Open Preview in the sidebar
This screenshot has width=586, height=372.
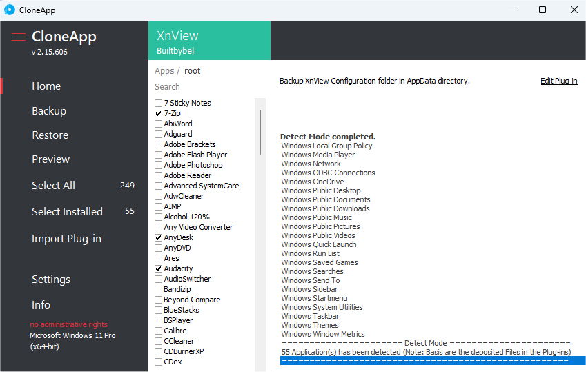click(51, 159)
